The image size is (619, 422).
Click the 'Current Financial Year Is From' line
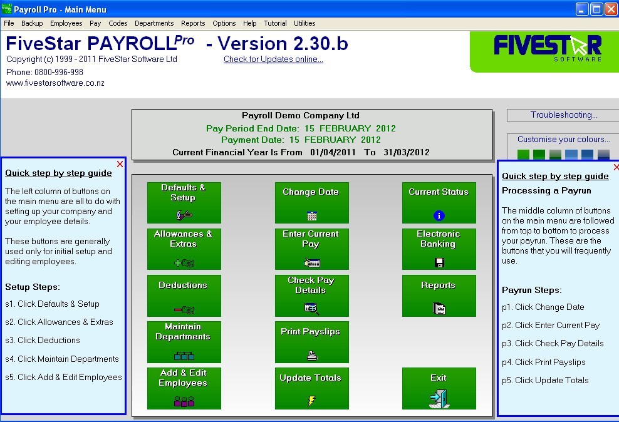coord(301,152)
